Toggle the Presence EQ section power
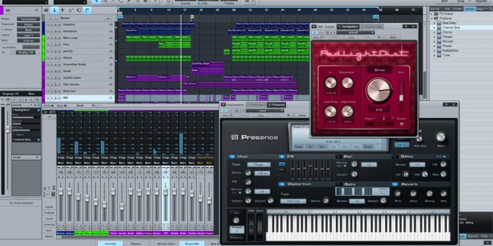Image resolution: width=493 pixels, height=246 pixels. (281, 157)
